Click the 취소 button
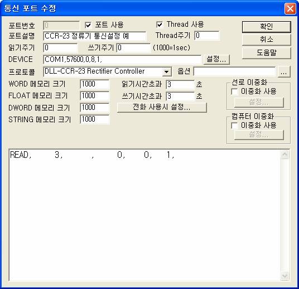Viewport: 299px width, 289px height. click(267, 40)
